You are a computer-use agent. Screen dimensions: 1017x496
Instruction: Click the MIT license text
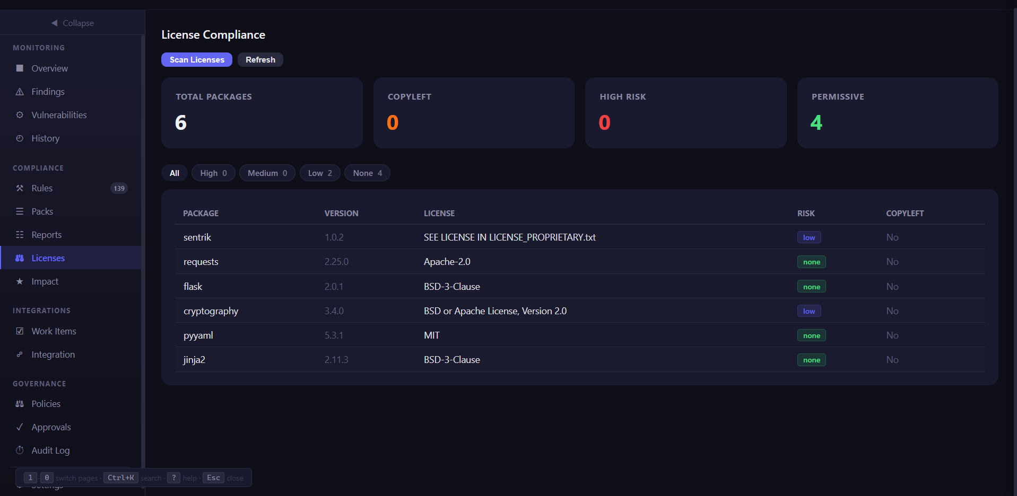432,335
